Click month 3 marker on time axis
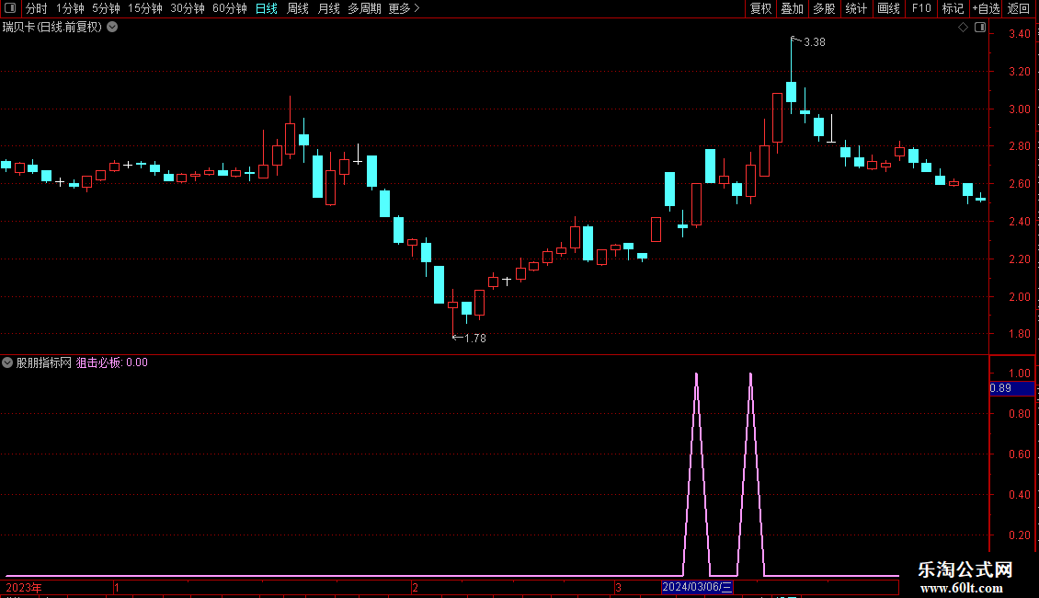Image resolution: width=1039 pixels, height=598 pixels. [x=618, y=587]
